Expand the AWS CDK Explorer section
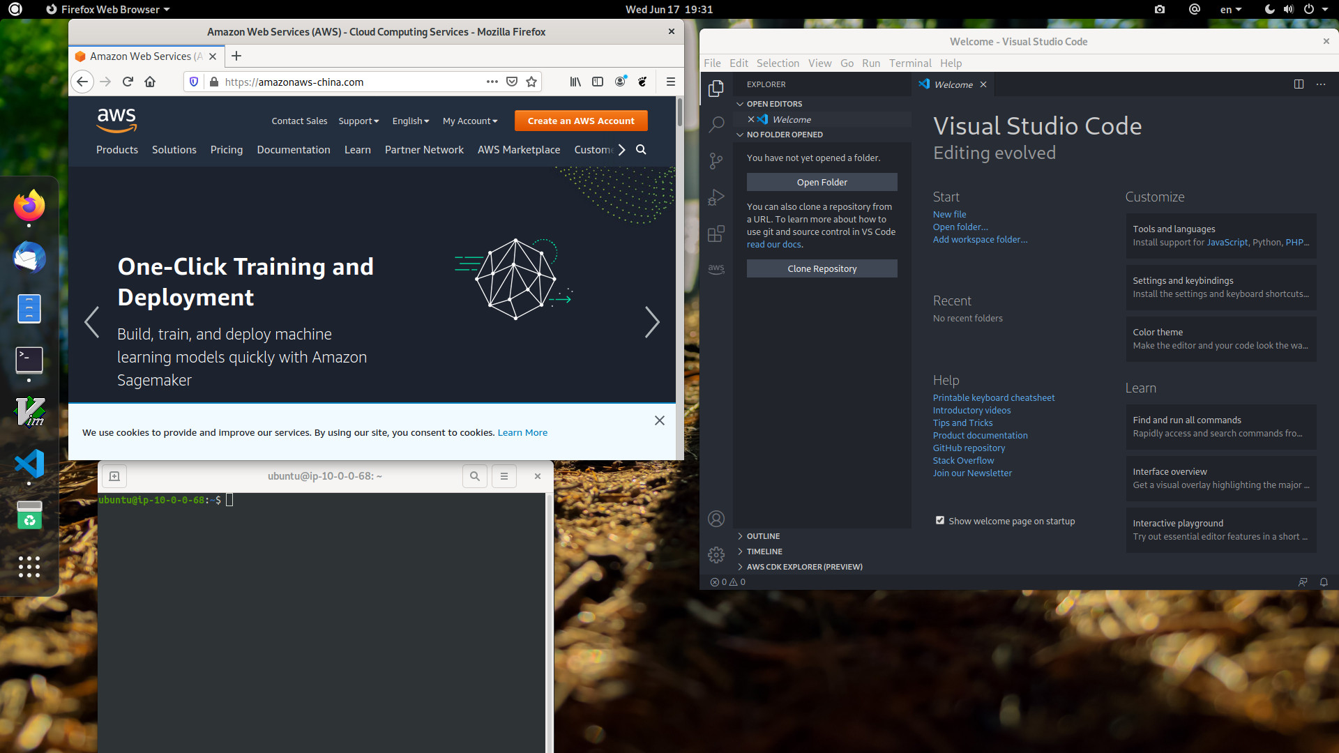This screenshot has width=1339, height=753. (804, 567)
